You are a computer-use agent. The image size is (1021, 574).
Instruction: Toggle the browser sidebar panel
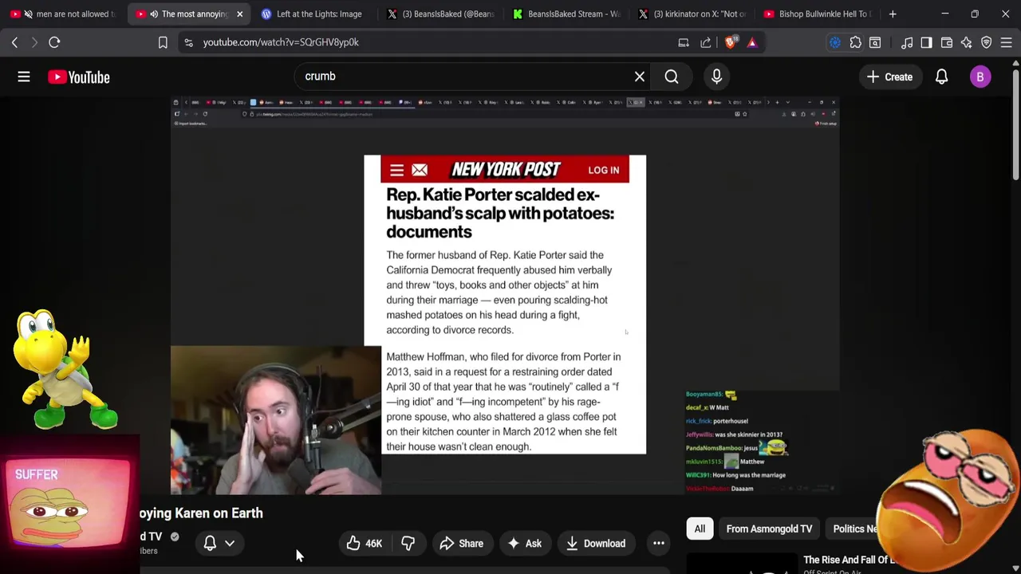[926, 42]
